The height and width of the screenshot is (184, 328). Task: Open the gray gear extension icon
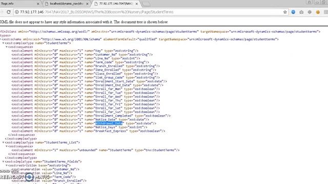310,12
